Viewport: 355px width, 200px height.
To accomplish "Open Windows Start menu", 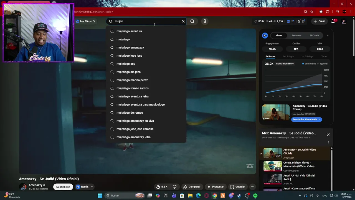I will tap(100, 196).
